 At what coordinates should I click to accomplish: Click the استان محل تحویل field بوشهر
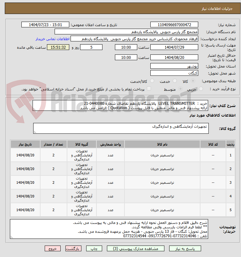click(x=174, y=66)
